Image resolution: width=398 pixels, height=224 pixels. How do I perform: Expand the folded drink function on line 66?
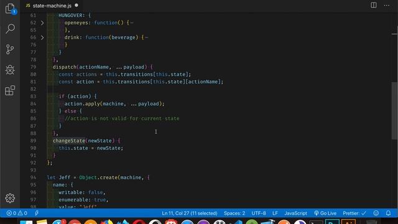(42, 37)
